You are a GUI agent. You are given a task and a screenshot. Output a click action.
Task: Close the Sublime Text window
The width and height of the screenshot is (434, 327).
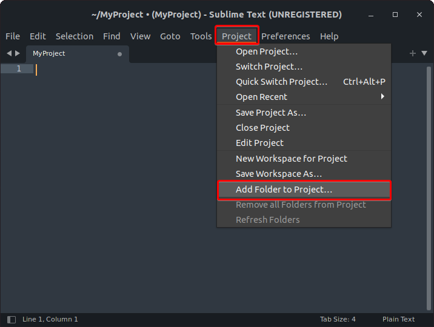click(419, 15)
